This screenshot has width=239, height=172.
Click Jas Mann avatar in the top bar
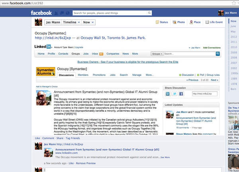pos(221,13)
